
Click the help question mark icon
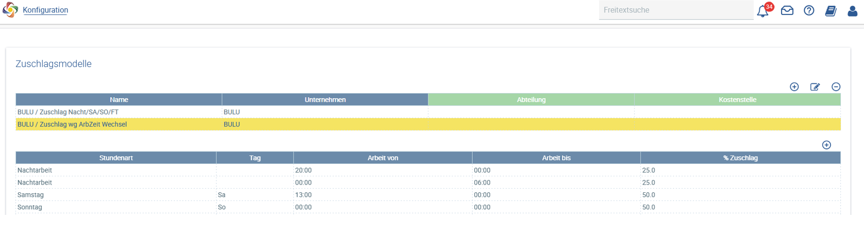tap(809, 10)
